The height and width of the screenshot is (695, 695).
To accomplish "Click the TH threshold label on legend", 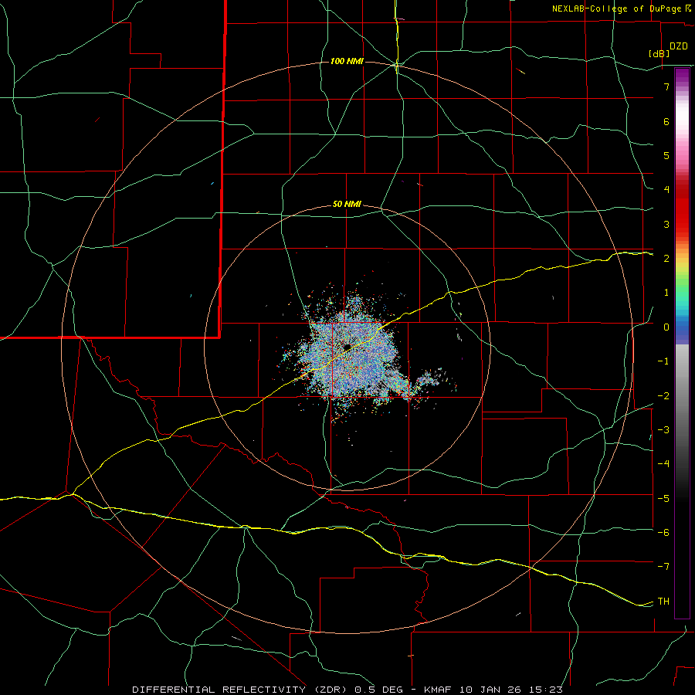I will 663,602.
